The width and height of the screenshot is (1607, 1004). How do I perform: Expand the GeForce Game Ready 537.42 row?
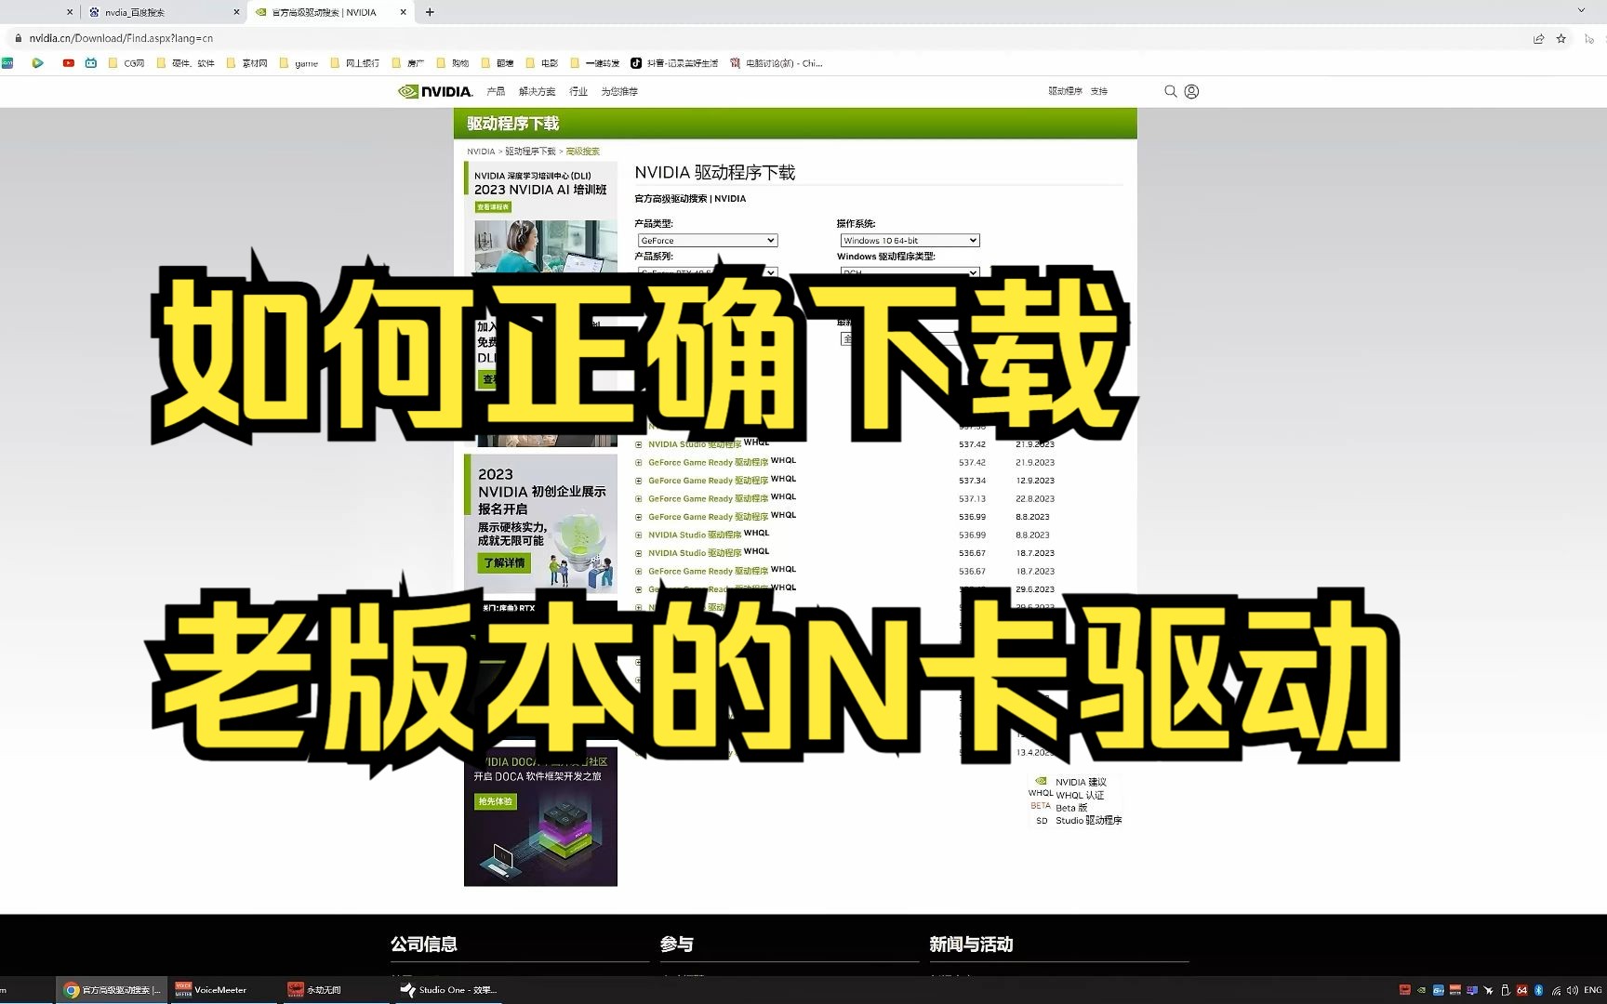(638, 463)
